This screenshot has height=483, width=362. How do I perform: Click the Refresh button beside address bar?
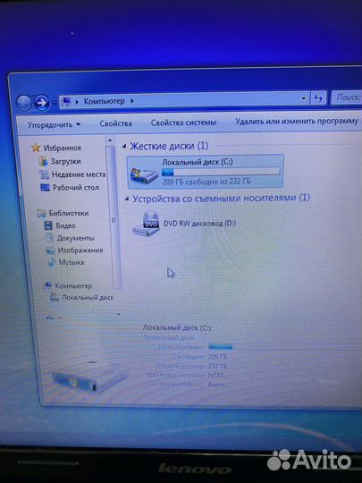click(318, 98)
